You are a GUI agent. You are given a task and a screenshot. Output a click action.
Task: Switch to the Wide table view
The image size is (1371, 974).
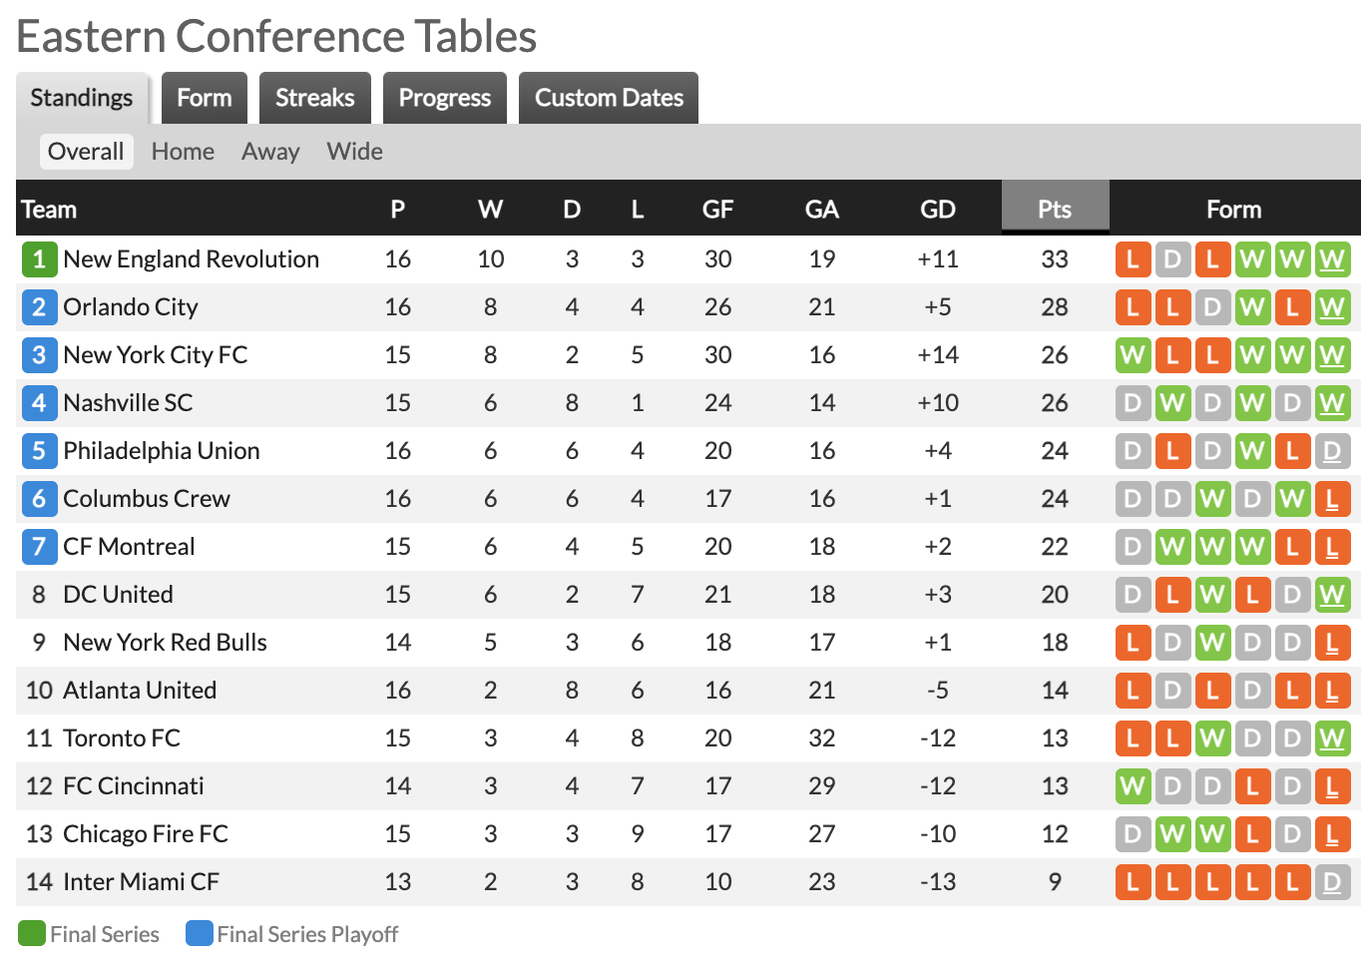point(355,152)
